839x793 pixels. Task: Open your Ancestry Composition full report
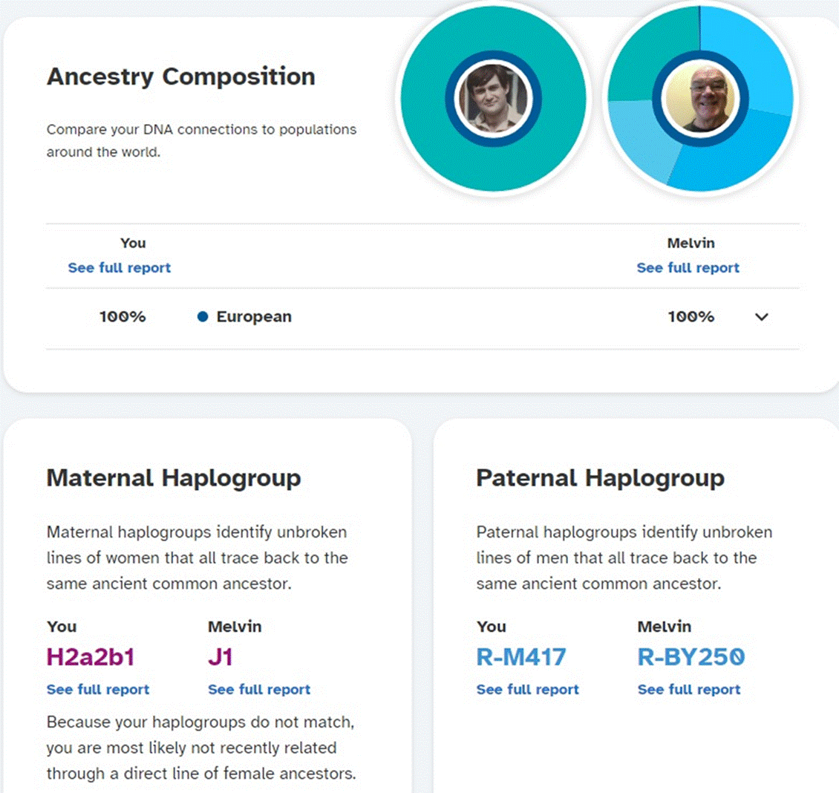point(120,267)
